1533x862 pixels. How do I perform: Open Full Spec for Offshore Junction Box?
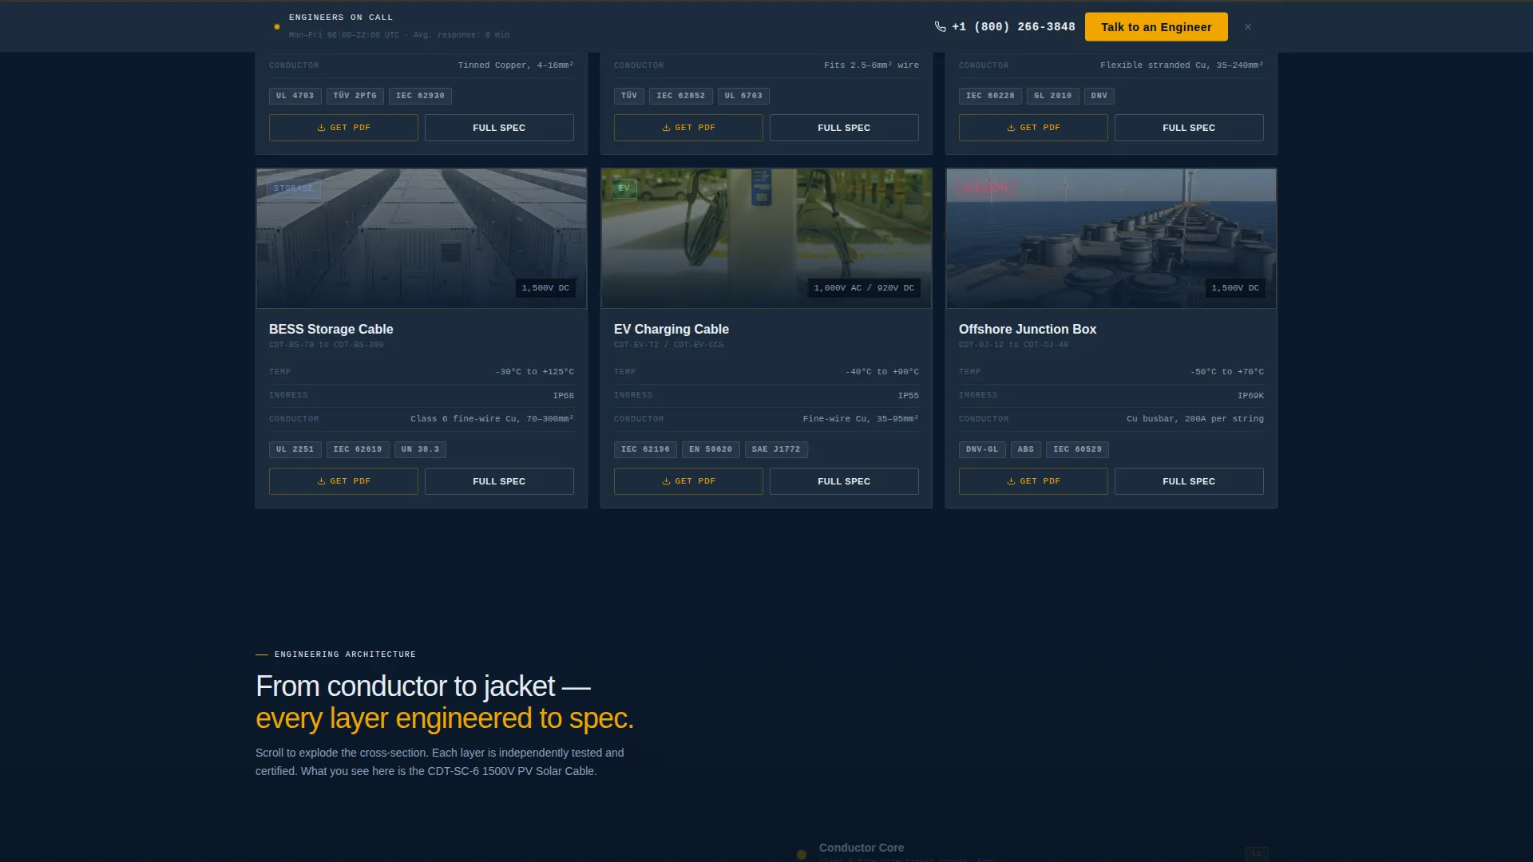(x=1189, y=481)
